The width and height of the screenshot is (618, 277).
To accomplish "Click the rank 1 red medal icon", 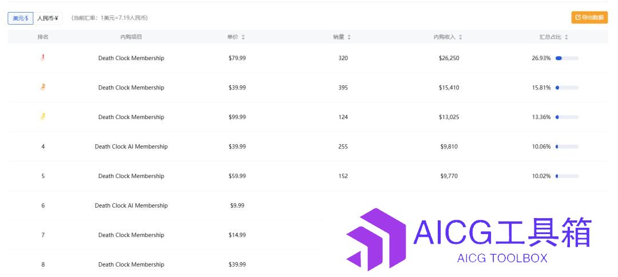I will pos(43,58).
